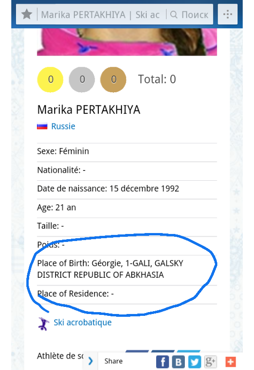Screen dimensions: 254x370
Task: Click the Share label
Action: pos(113,361)
